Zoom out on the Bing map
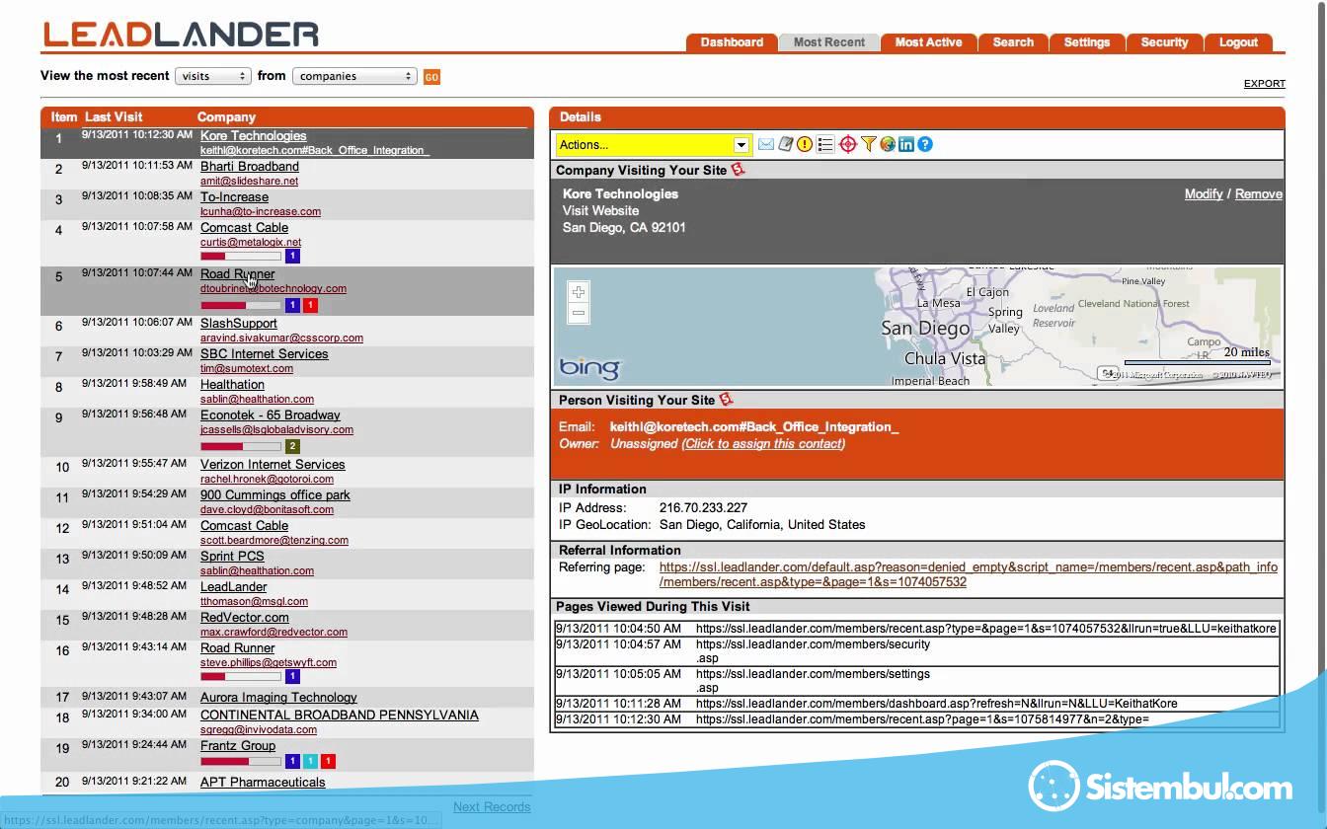Viewport: 1327px width, 829px height. pos(579,313)
